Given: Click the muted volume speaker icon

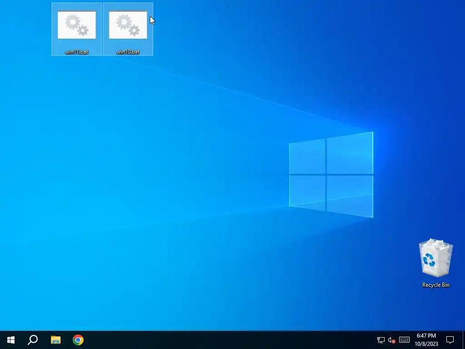Looking at the screenshot, I should pos(392,340).
